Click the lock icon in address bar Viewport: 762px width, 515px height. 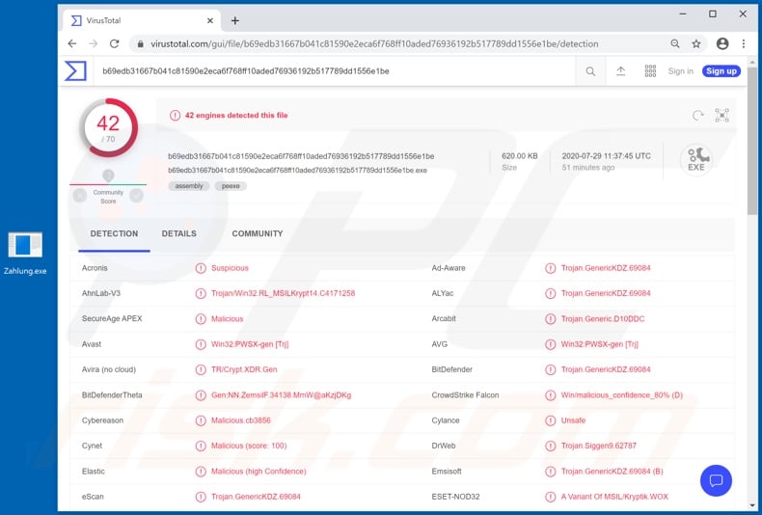141,43
